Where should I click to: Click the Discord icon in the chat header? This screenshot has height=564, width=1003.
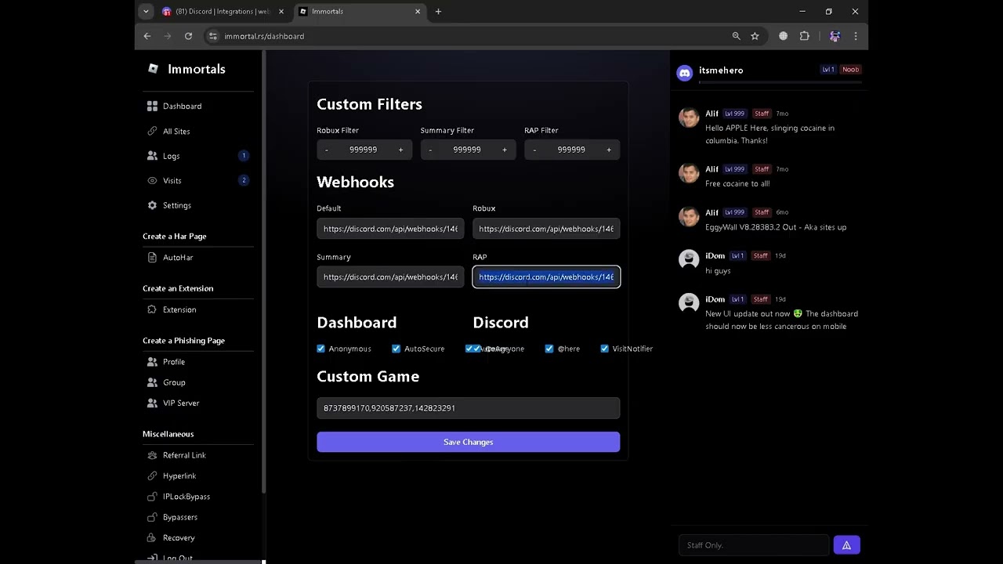point(684,73)
